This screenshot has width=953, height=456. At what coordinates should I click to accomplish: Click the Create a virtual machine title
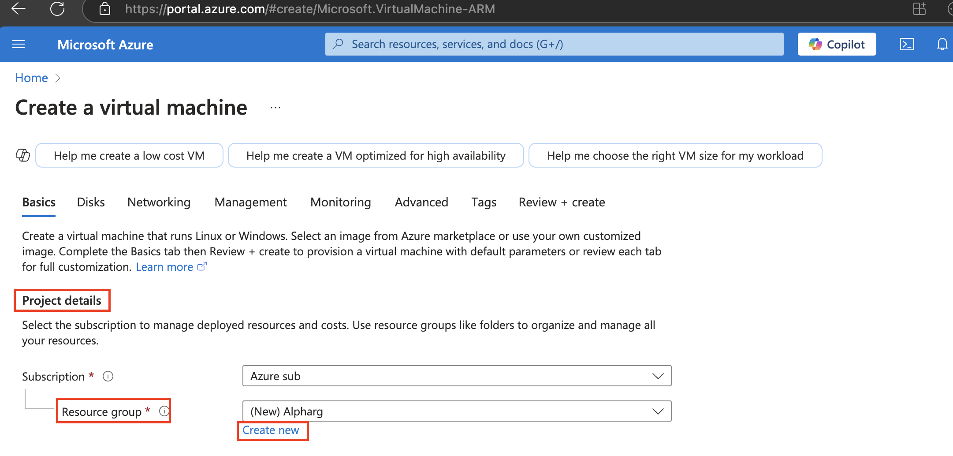click(x=131, y=108)
